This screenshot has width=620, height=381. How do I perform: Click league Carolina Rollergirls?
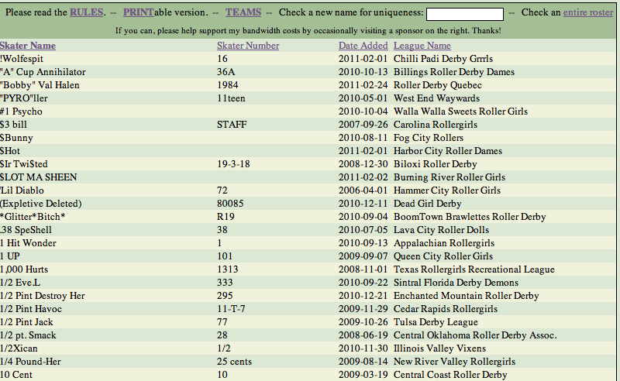[x=436, y=125]
